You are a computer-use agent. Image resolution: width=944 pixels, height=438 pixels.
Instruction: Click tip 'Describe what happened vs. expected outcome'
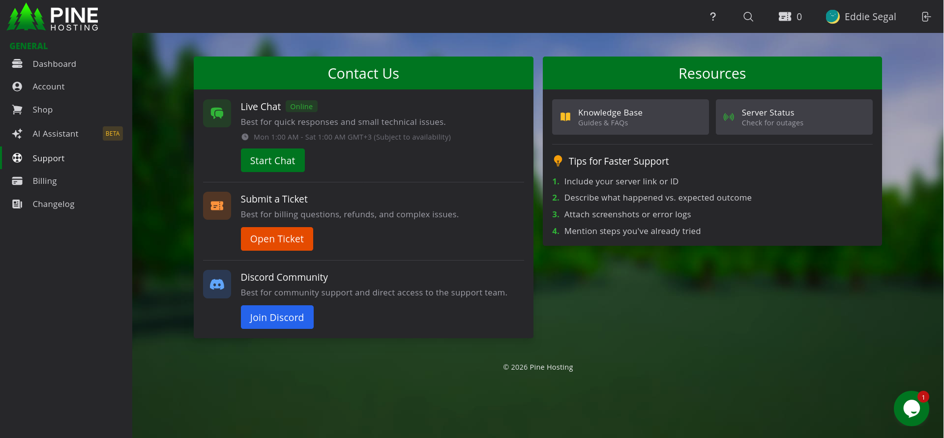pos(658,198)
